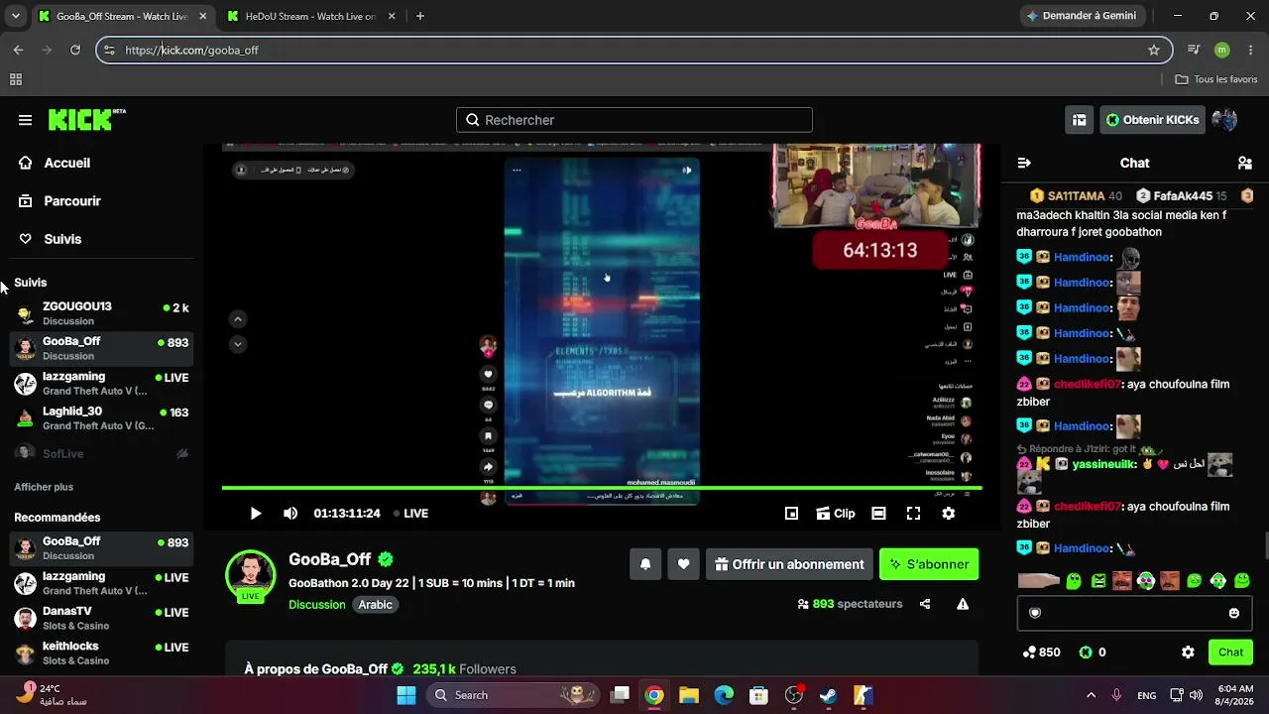Open Chrome apps grid in bookmarks bar
Viewport: 1269px width, 714px height.
click(16, 79)
